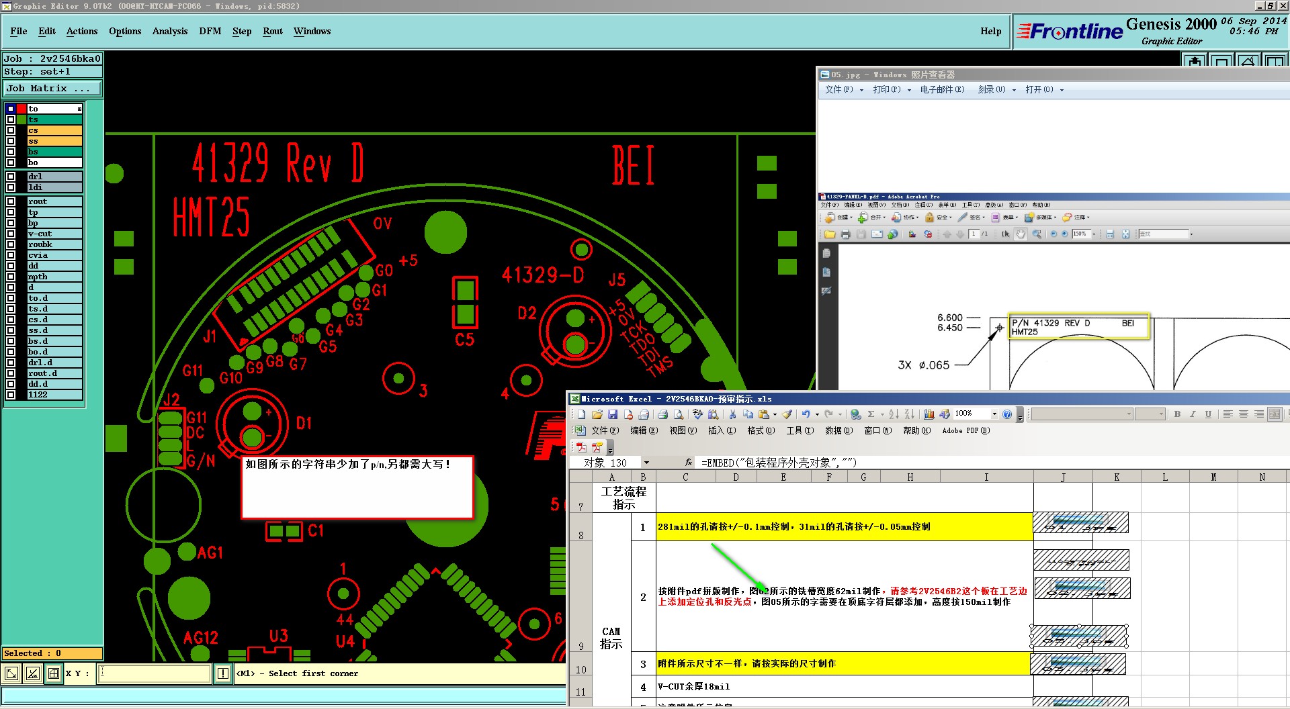Open Acrobat zoom percentage dropdown arrow
Screen dimensions: 1290x709
tap(1094, 234)
